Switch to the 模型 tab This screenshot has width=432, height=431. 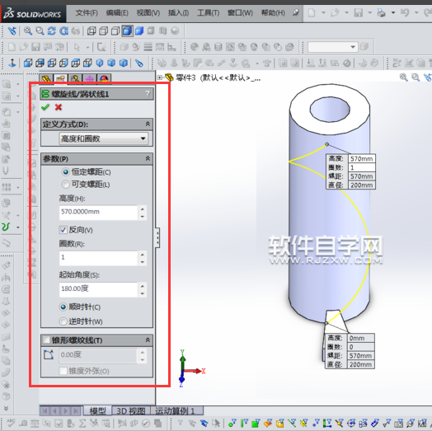(97, 411)
